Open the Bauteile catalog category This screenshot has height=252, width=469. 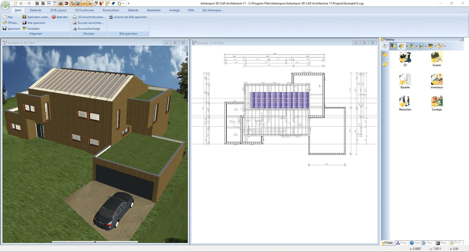405,80
